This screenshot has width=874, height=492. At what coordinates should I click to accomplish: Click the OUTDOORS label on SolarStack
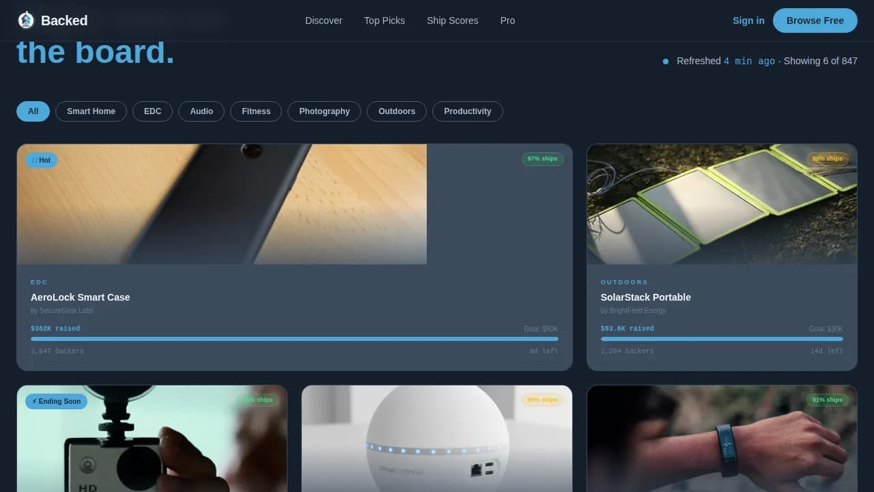(624, 282)
